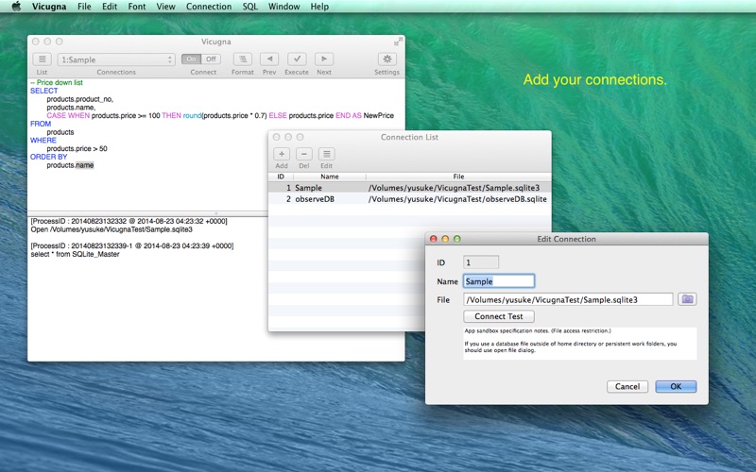756x472 pixels.
Task: Open the Font menu
Action: [x=137, y=7]
